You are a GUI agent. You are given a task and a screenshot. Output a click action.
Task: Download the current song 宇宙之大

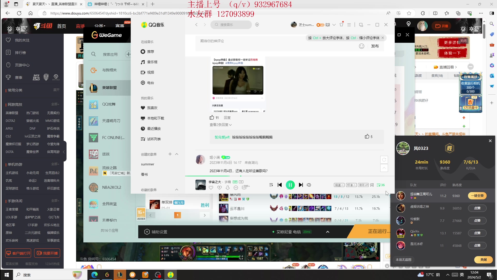click(228, 187)
